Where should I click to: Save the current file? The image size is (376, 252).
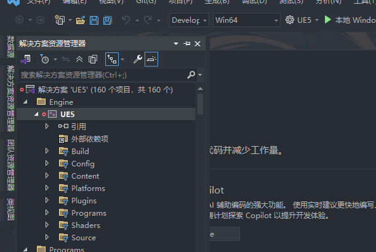(x=94, y=20)
